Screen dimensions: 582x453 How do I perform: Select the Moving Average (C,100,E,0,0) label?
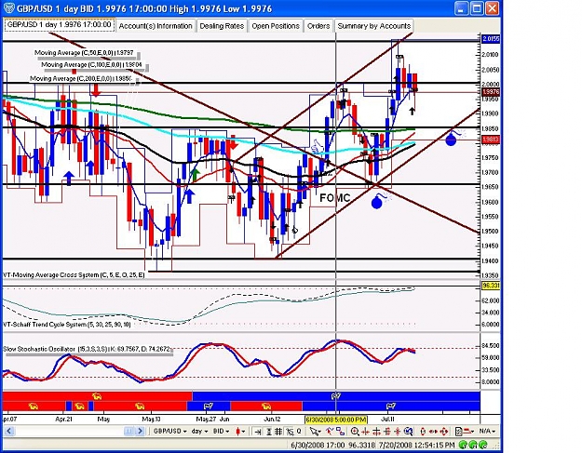91,64
